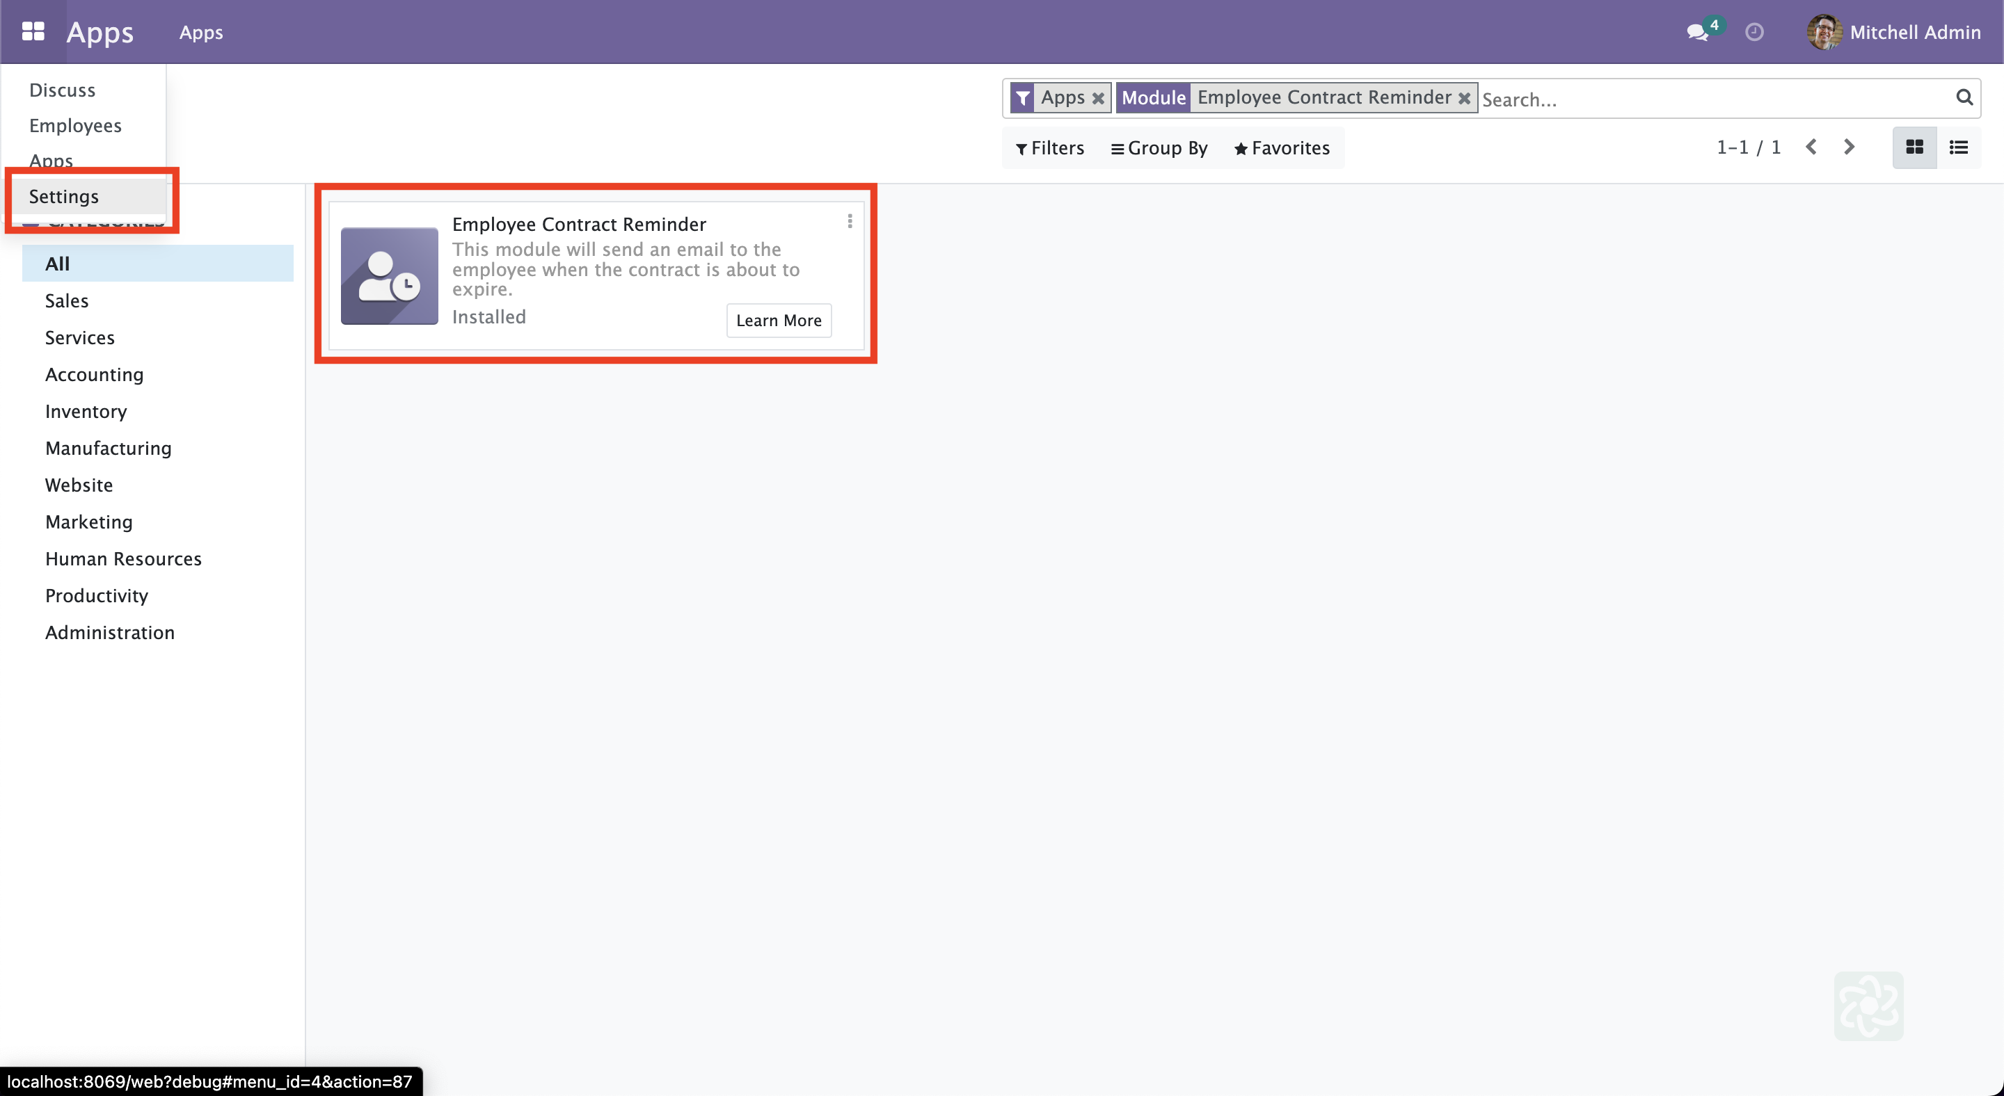Viewport: 2004px width, 1096px height.
Task: Expand the Favorites dropdown
Action: point(1282,148)
